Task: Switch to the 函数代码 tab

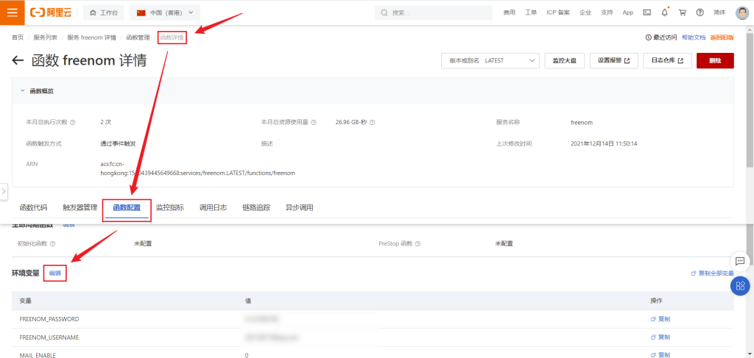Action: (x=33, y=208)
